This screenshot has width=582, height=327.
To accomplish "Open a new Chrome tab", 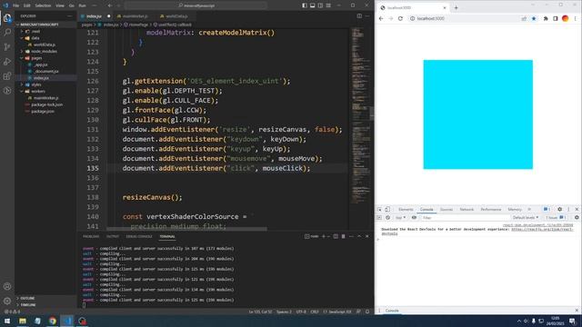I will point(456,8).
